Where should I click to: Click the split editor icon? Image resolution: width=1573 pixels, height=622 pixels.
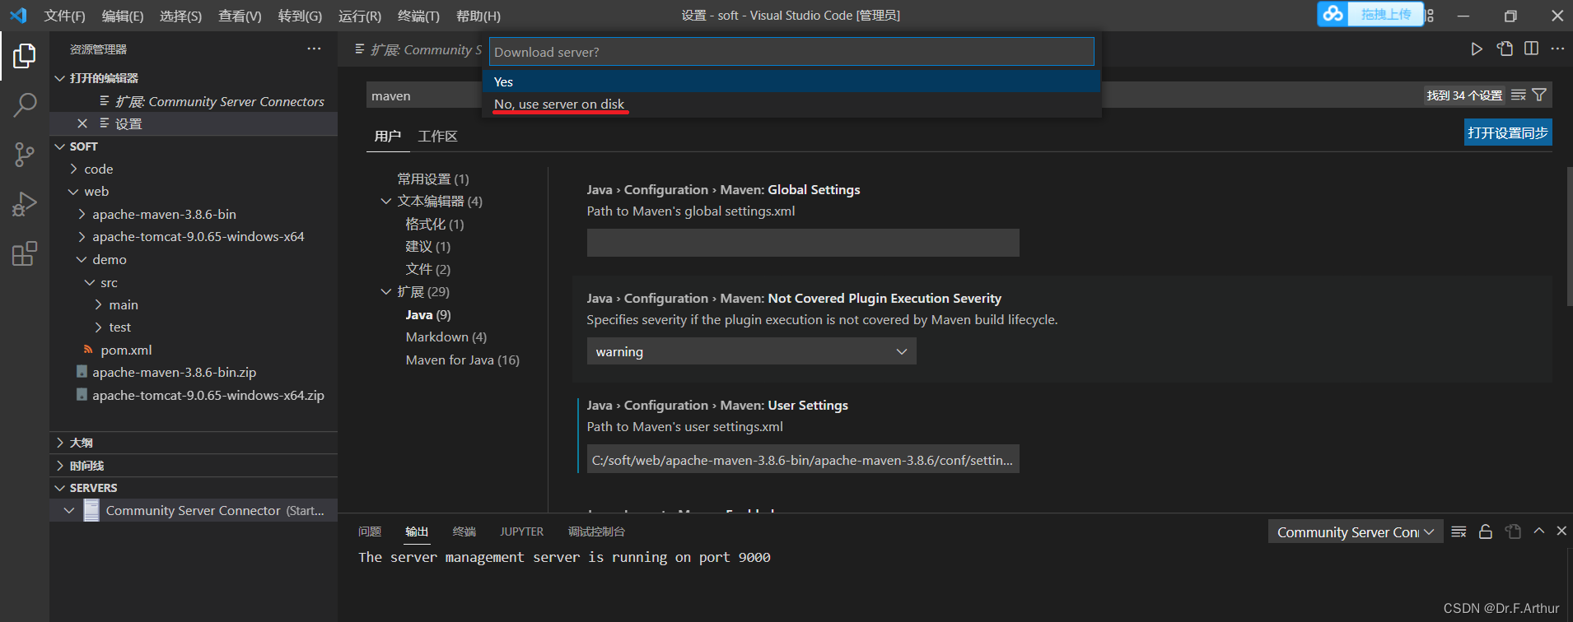1531,49
